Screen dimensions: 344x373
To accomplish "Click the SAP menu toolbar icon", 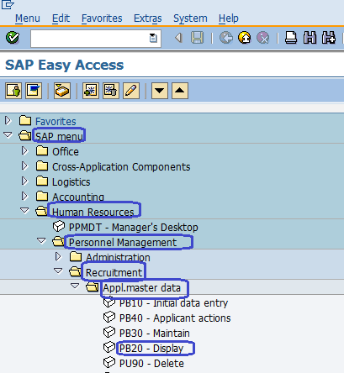I will click(34, 91).
